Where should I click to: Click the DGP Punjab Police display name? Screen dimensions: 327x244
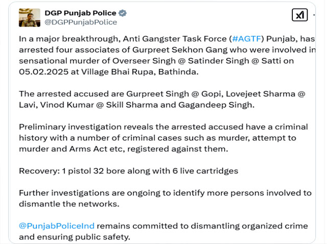(80, 13)
